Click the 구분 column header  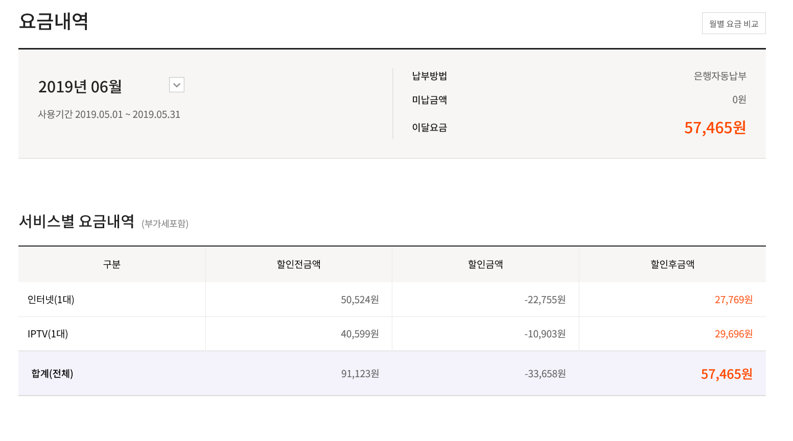tap(112, 264)
